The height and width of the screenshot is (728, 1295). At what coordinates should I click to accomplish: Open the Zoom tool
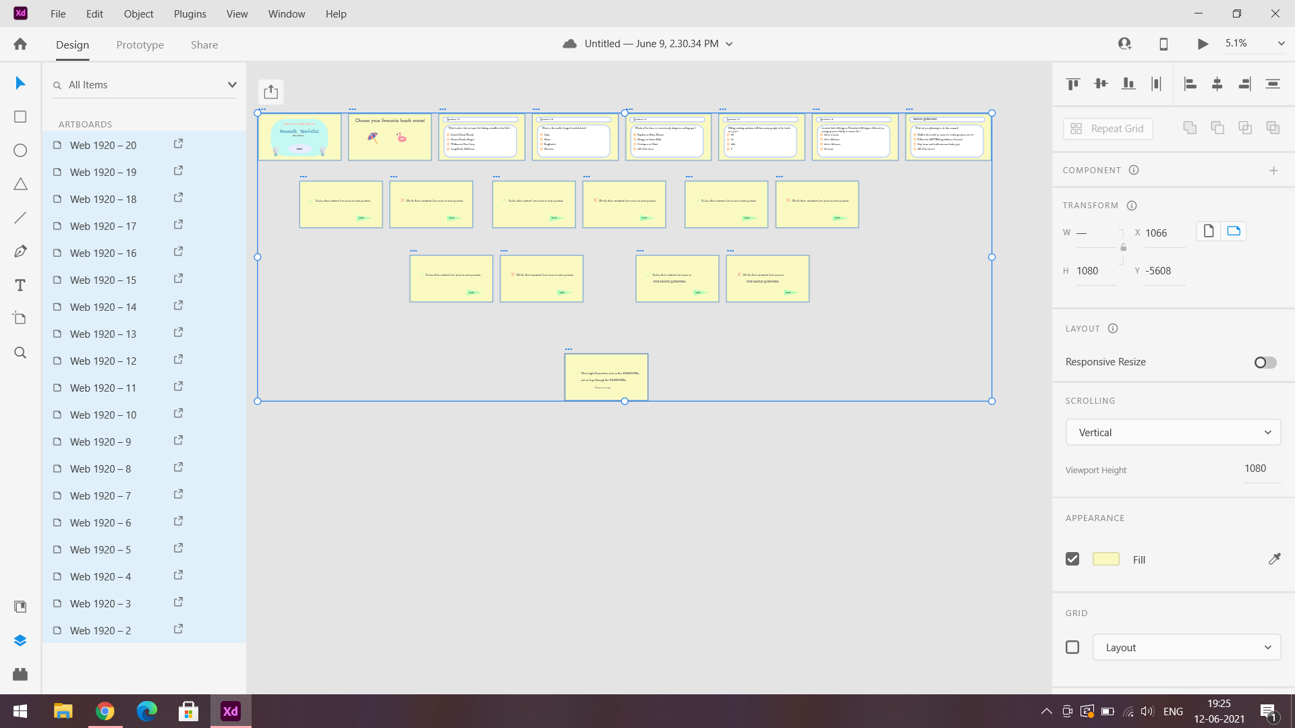point(20,353)
